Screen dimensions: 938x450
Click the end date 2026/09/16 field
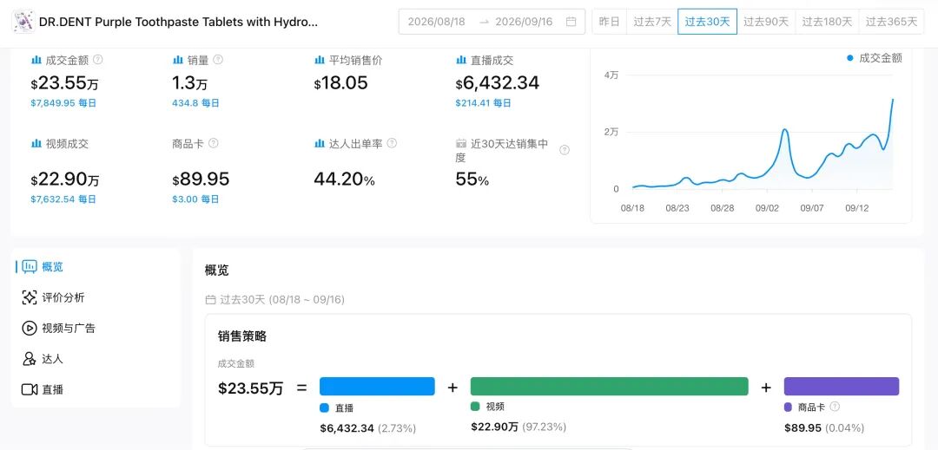pos(525,22)
